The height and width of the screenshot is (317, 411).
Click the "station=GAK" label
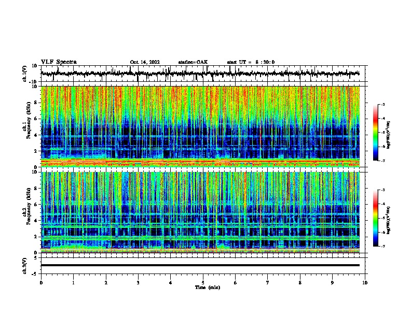click(x=193, y=62)
